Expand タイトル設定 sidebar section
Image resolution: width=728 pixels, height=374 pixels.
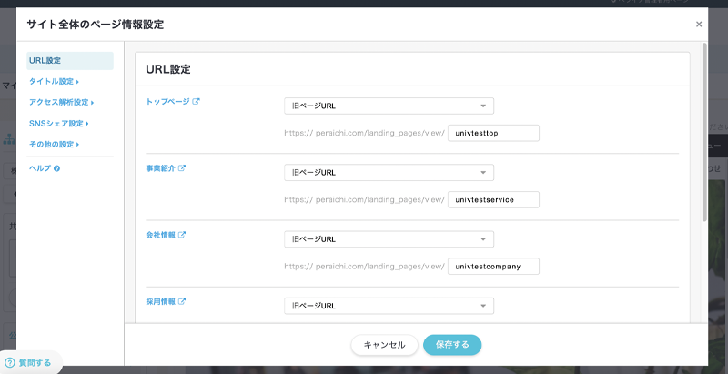[x=54, y=82]
